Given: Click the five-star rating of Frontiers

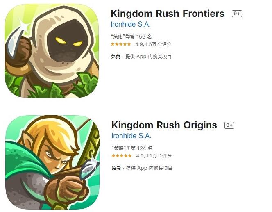Looking at the screenshot, I should [x=121, y=44].
